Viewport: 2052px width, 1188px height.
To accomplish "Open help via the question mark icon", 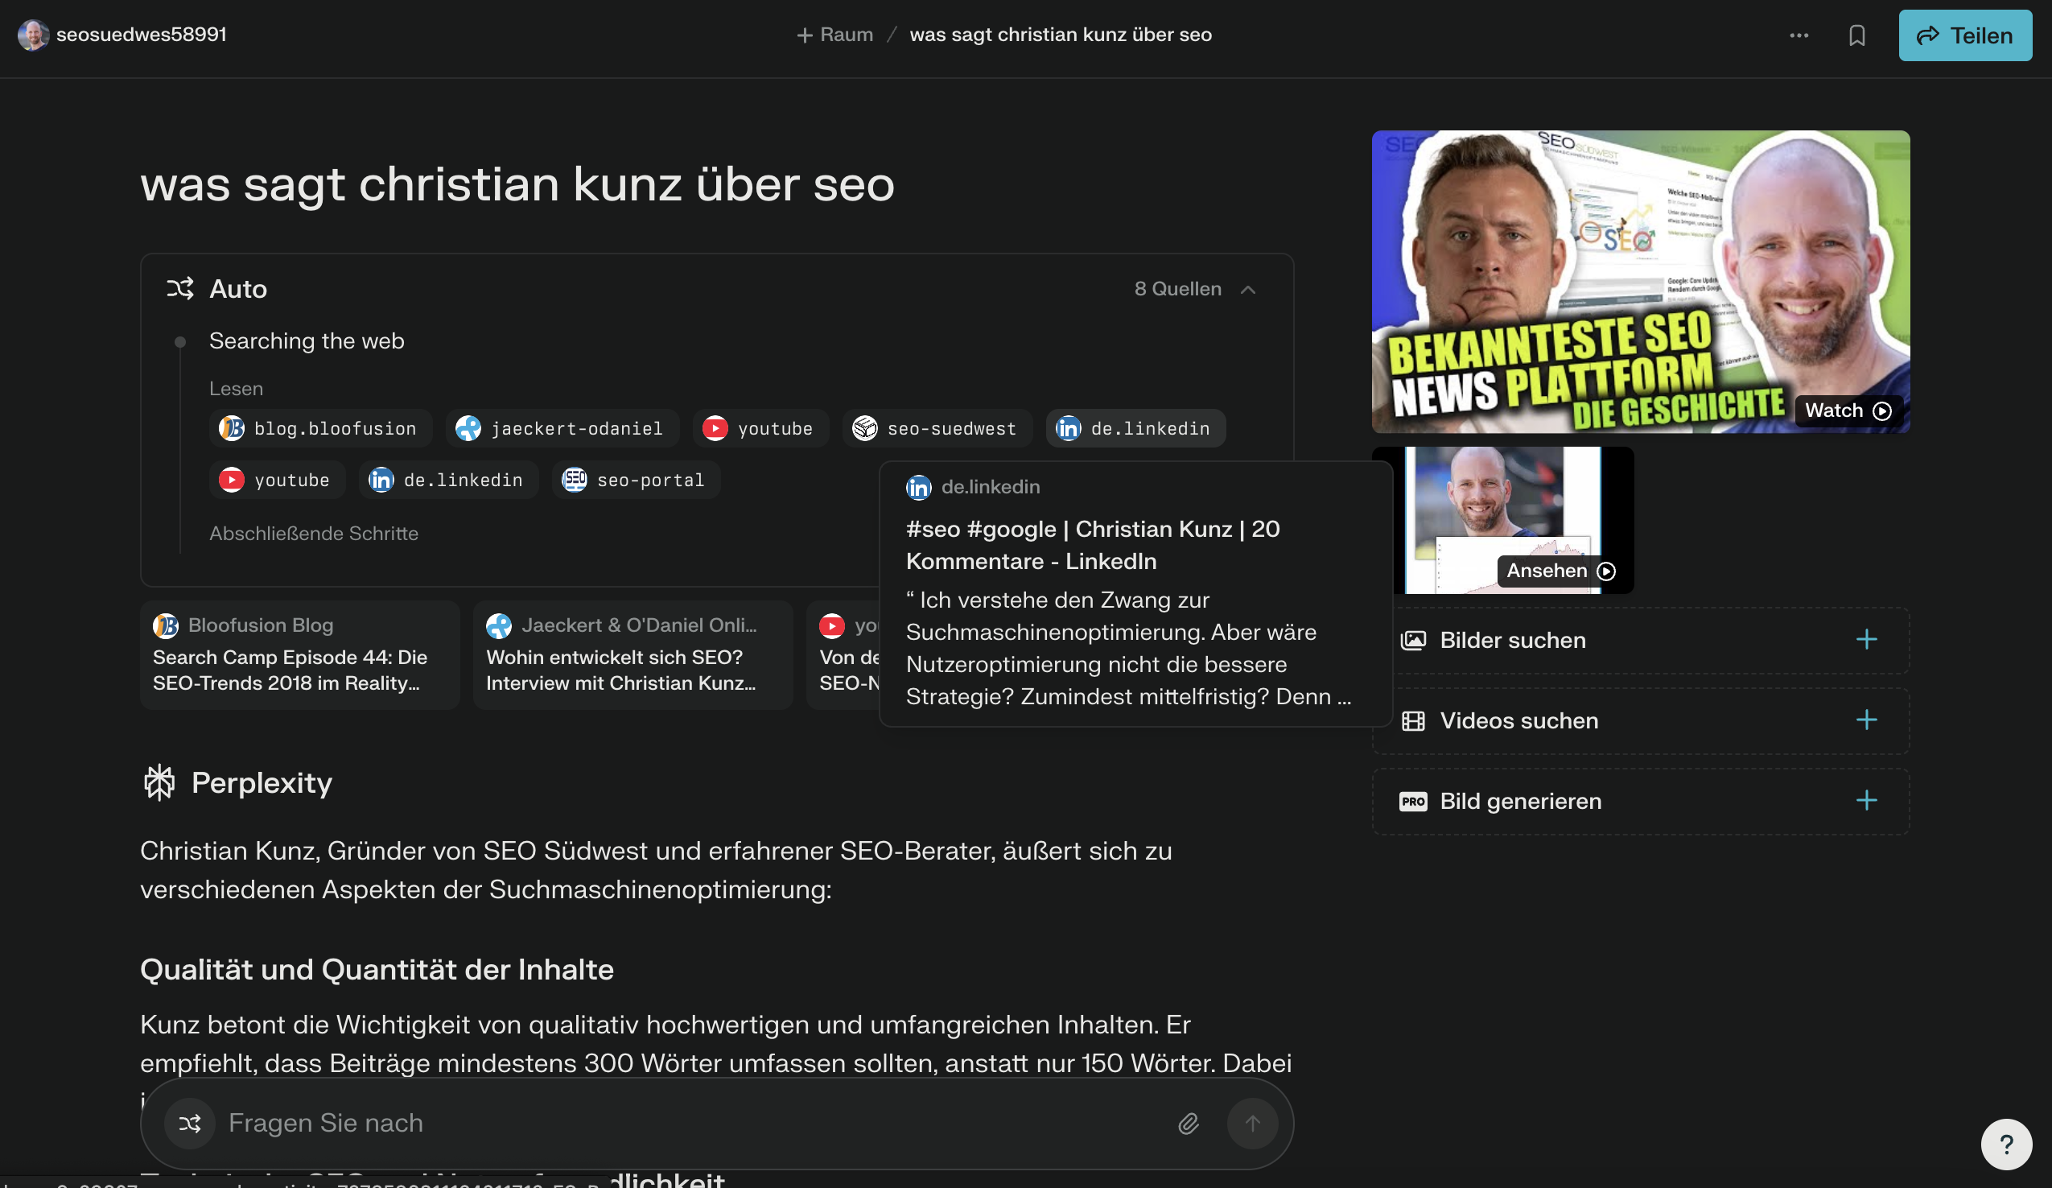I will 2006,1143.
